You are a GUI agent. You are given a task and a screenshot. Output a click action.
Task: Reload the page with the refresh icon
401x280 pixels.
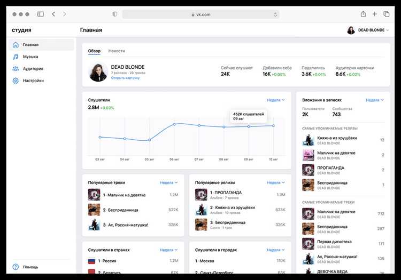point(275,14)
